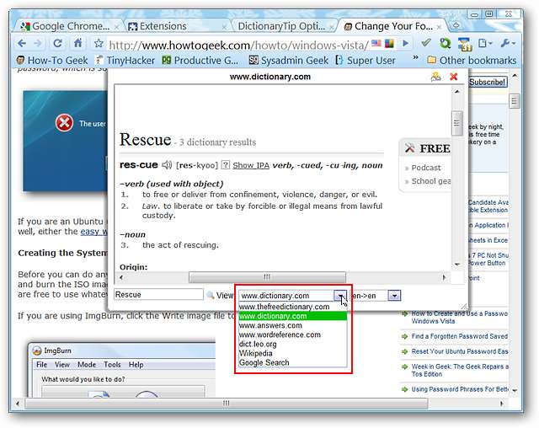Viewport: 539px width, 428px height.
Task: Click the green checkmark extension icon
Action: (x=426, y=43)
